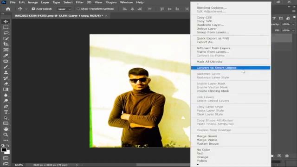The height and width of the screenshot is (167, 297).
Task: Open the Opacity 100% dropdown arrow
Action: [293, 24]
